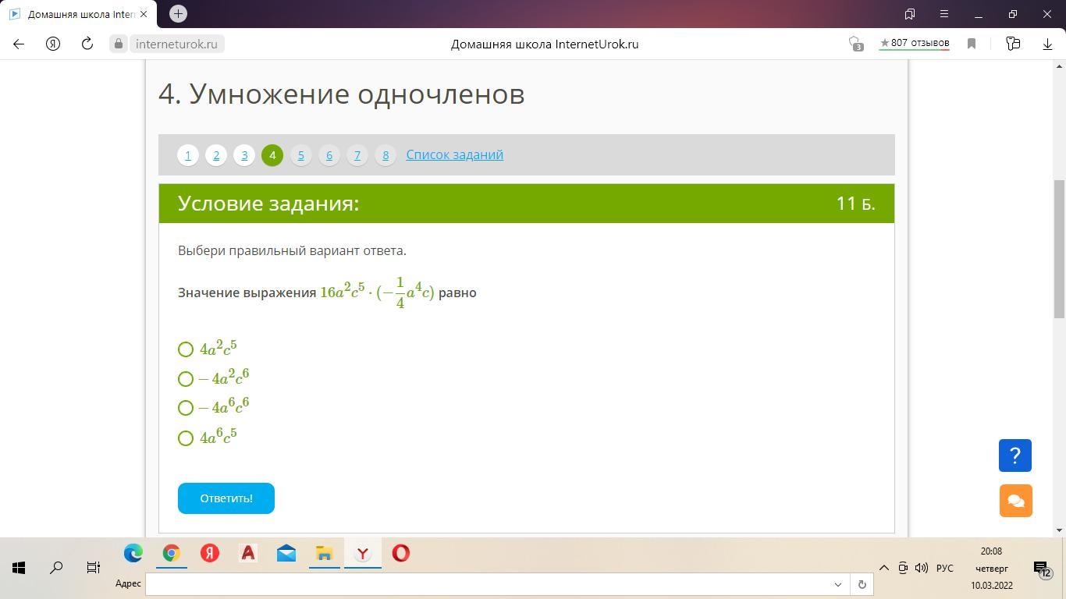Open the browser hamburger menu
1066x599 pixels.
[944, 14]
